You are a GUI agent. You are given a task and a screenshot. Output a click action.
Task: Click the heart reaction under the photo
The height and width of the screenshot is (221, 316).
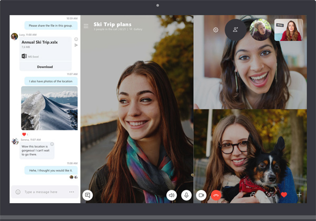24,134
